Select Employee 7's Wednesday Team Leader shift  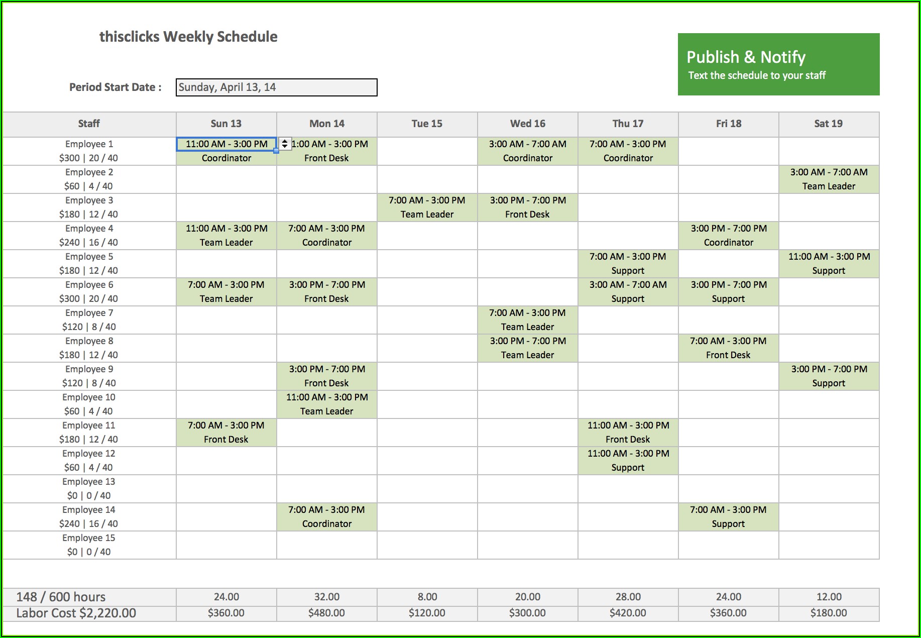527,320
